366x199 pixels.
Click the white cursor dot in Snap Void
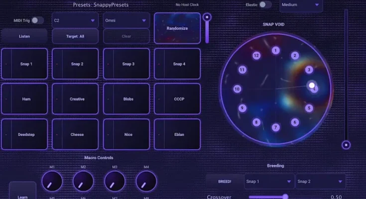312,86
